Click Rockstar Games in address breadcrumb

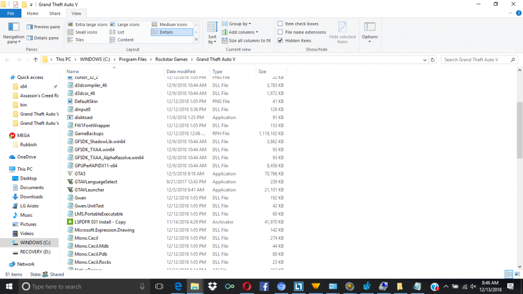pyautogui.click(x=172, y=59)
